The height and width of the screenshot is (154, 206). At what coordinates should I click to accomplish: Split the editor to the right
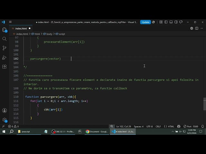click(197, 28)
